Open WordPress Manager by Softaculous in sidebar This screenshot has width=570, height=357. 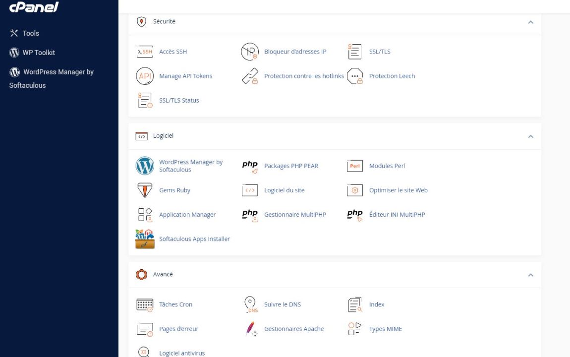tap(51, 78)
